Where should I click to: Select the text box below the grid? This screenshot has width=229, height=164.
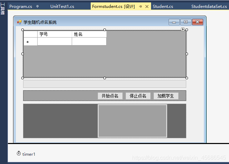[x=104, y=84]
